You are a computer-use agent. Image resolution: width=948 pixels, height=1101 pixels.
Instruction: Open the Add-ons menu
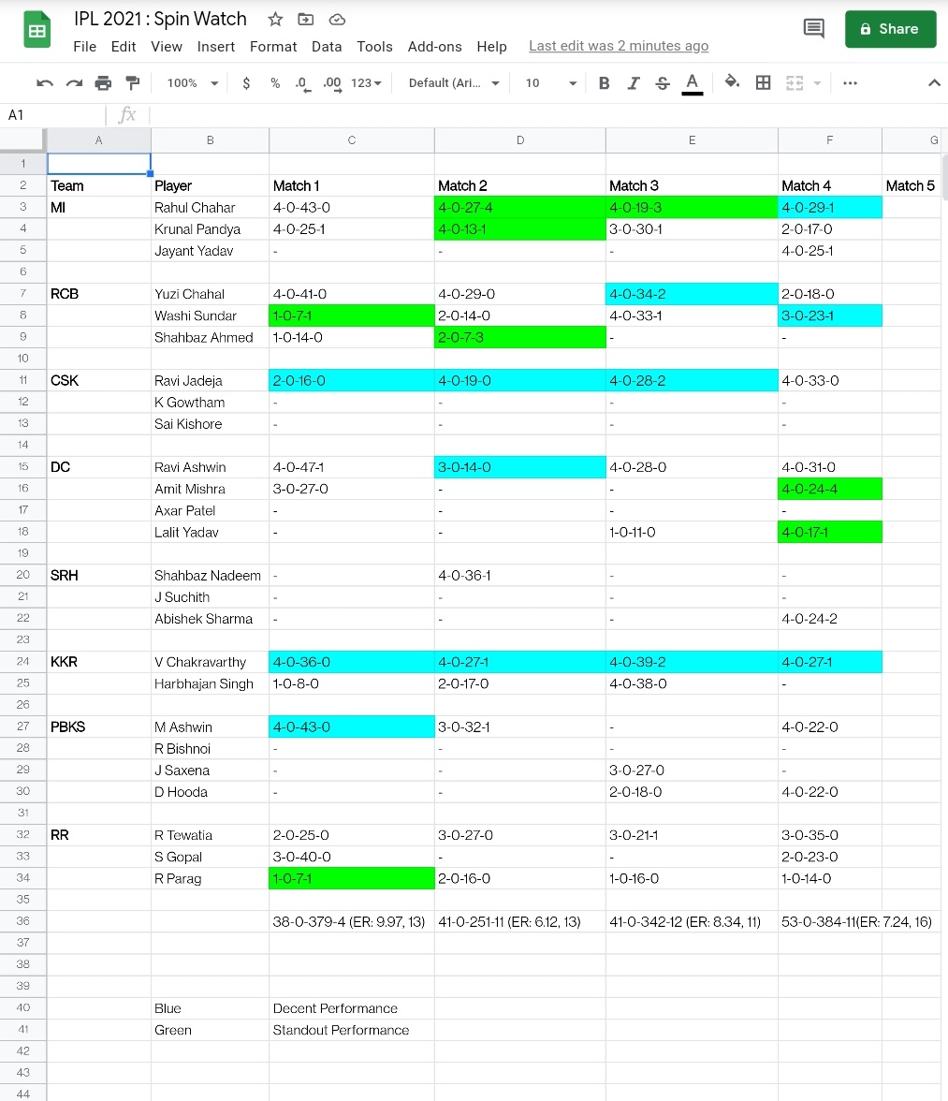434,46
